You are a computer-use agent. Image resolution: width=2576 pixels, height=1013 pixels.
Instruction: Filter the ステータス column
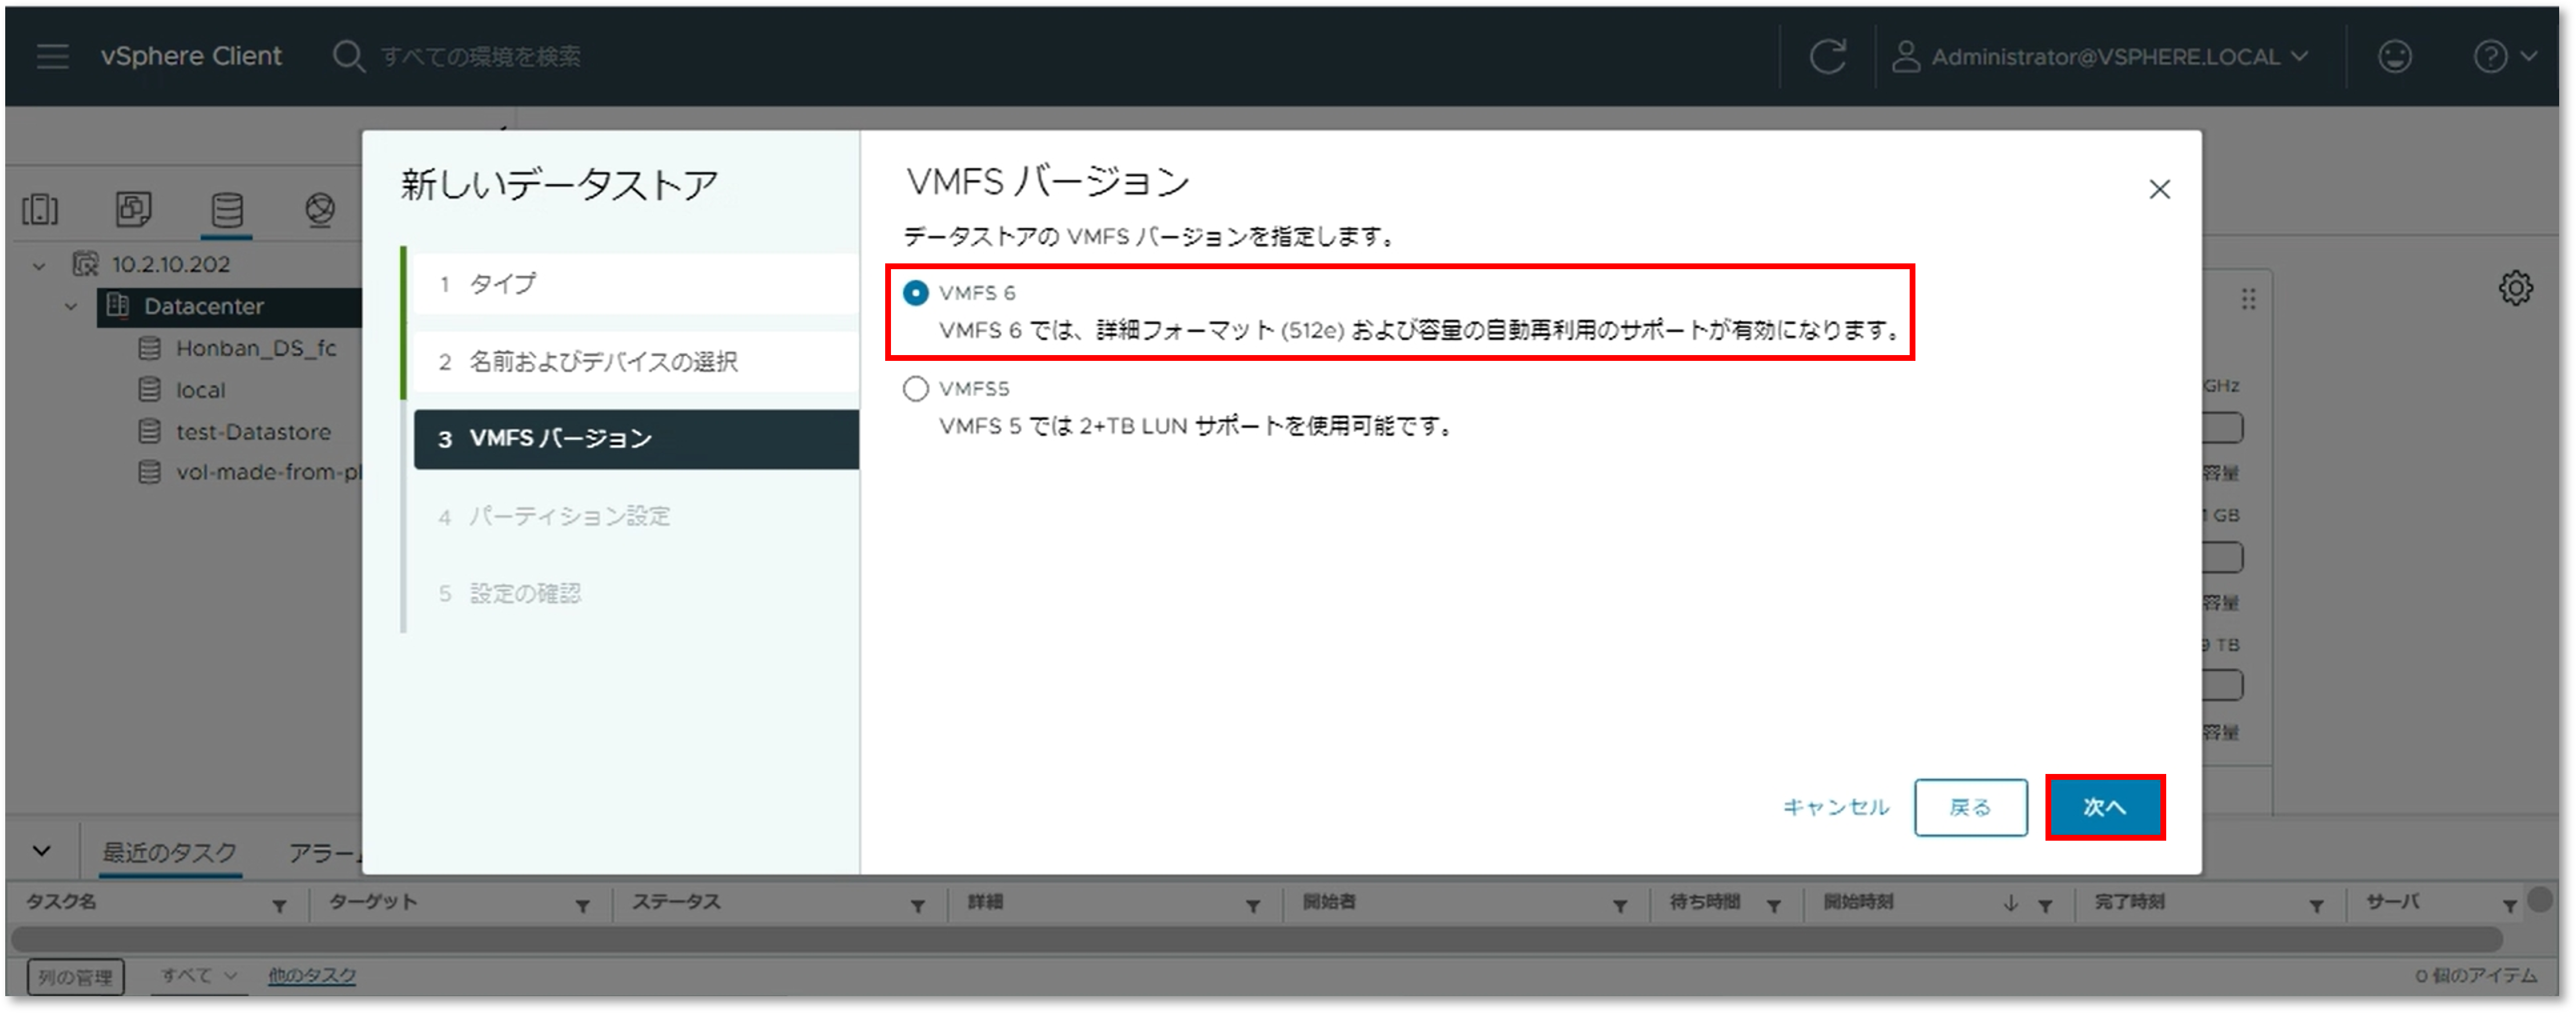pyautogui.click(x=917, y=906)
